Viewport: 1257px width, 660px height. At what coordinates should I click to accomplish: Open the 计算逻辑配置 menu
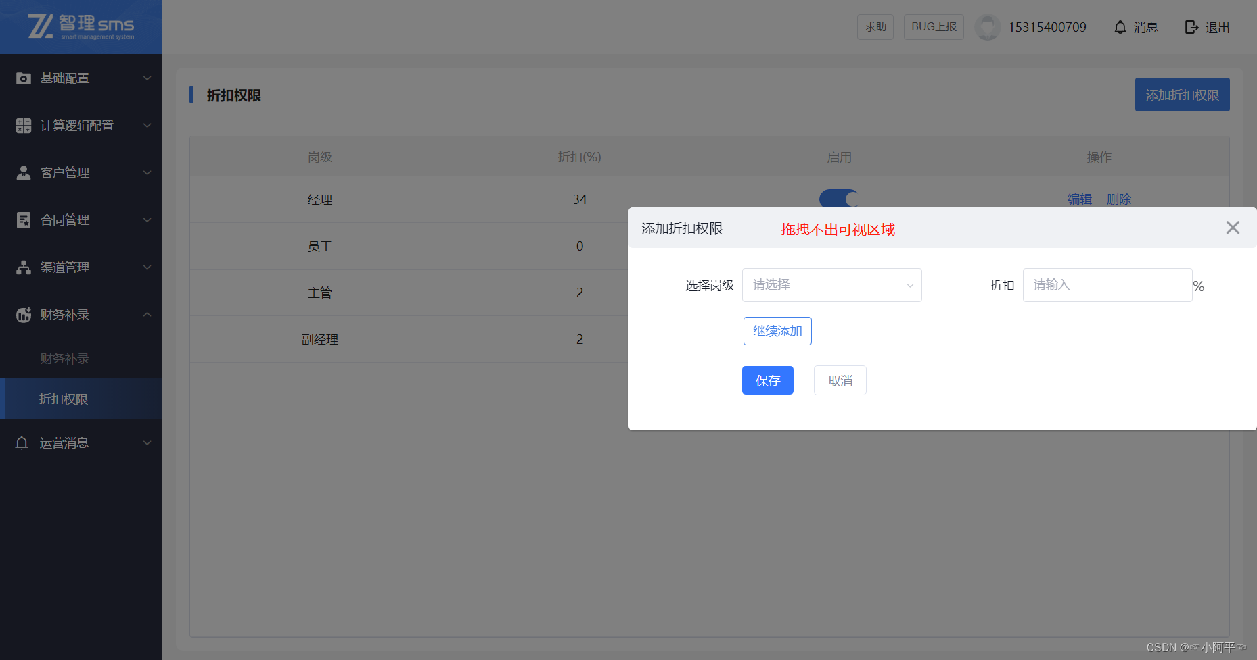pos(81,126)
